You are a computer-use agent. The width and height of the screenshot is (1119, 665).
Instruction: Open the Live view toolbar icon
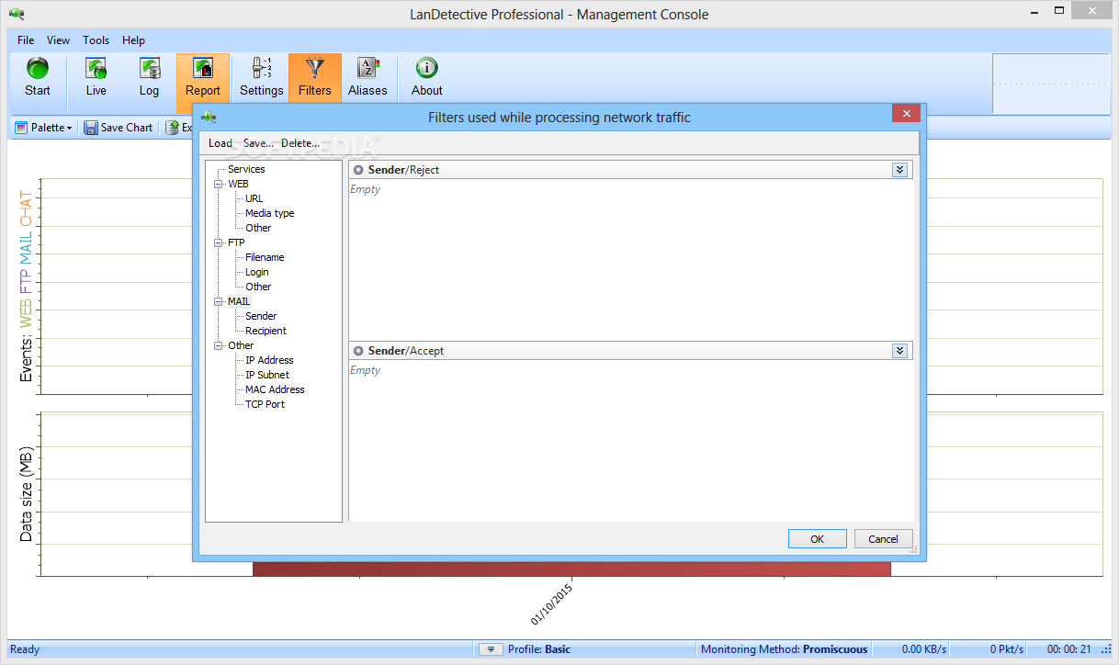96,77
